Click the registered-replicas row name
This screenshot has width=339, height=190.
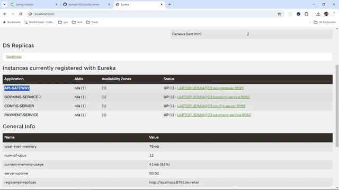point(20,183)
